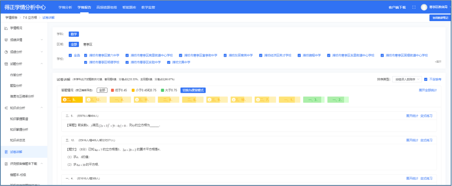Click the circle icon on question chip 三、12.

tap(89, 100)
